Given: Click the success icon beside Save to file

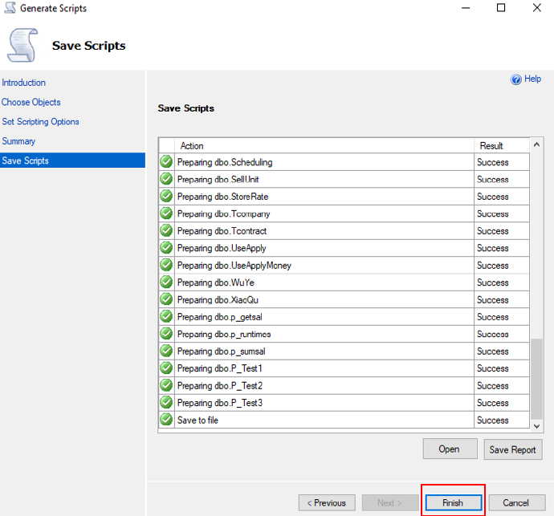Looking at the screenshot, I should (166, 420).
